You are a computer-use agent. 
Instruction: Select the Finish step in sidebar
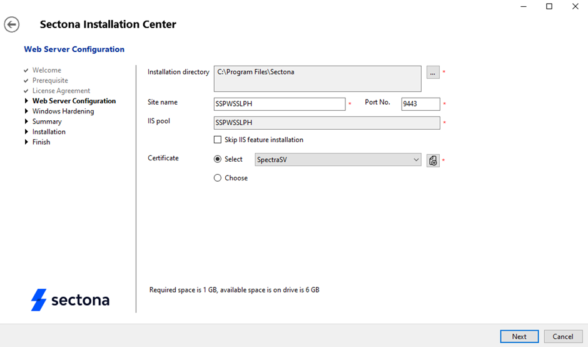coord(41,142)
